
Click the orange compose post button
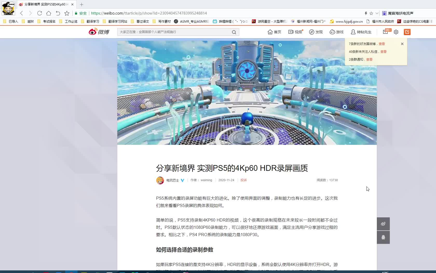(x=407, y=32)
